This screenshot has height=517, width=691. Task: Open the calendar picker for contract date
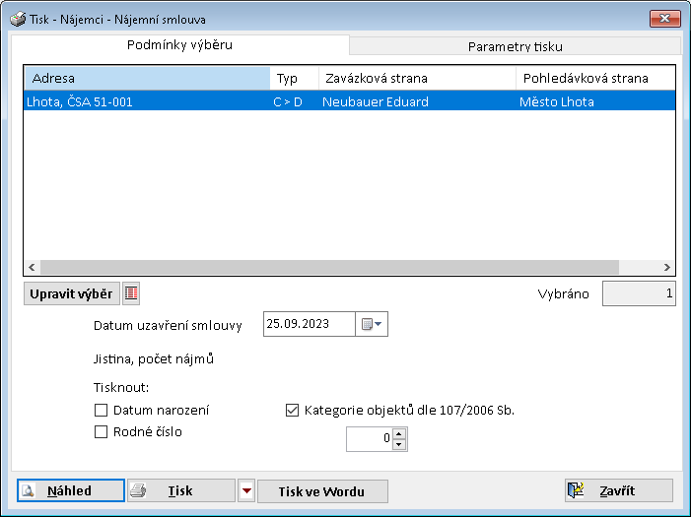tap(373, 324)
